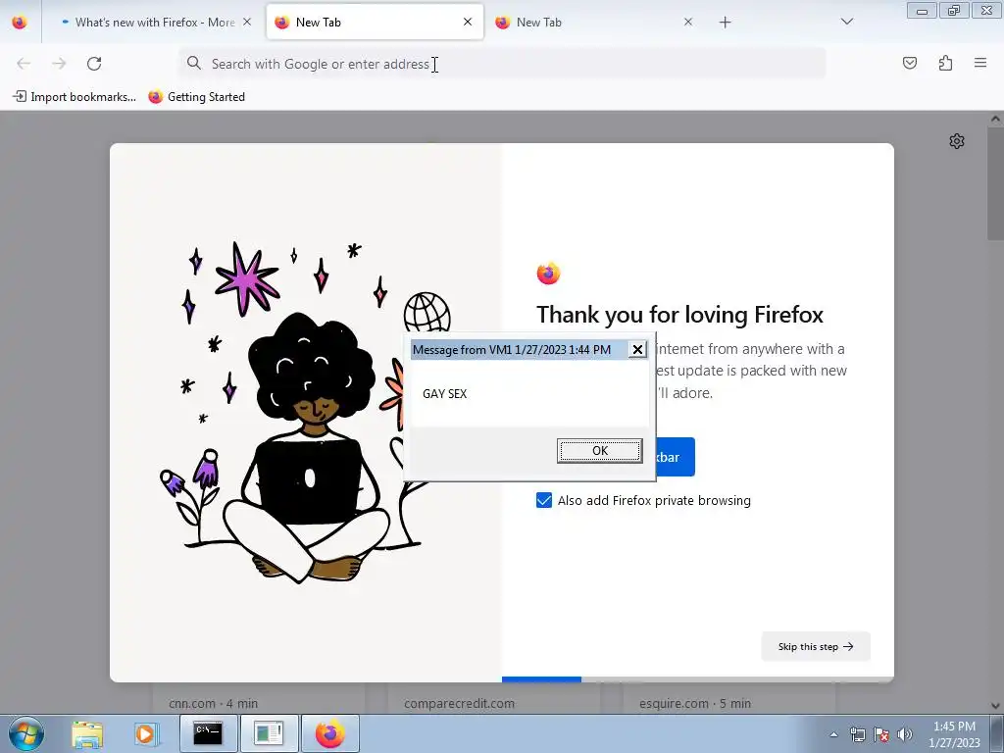Viewport: 1004px width, 753px height.
Task: Click Firefox icon in taskbar
Action: pyautogui.click(x=329, y=733)
